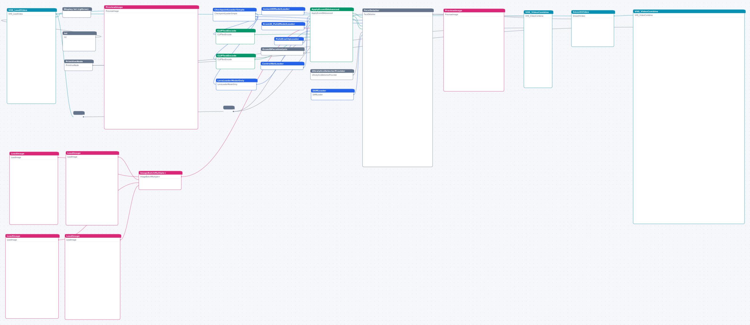Pick the PrimitiveNode node header
This screenshot has width=750, height=325.
[79, 61]
